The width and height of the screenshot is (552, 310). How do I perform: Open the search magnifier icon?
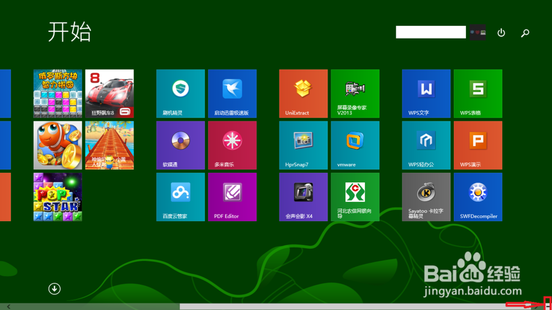[526, 33]
